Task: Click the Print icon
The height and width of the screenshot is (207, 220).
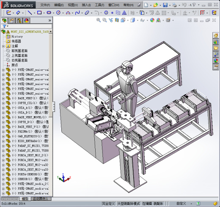Action: (175, 5)
